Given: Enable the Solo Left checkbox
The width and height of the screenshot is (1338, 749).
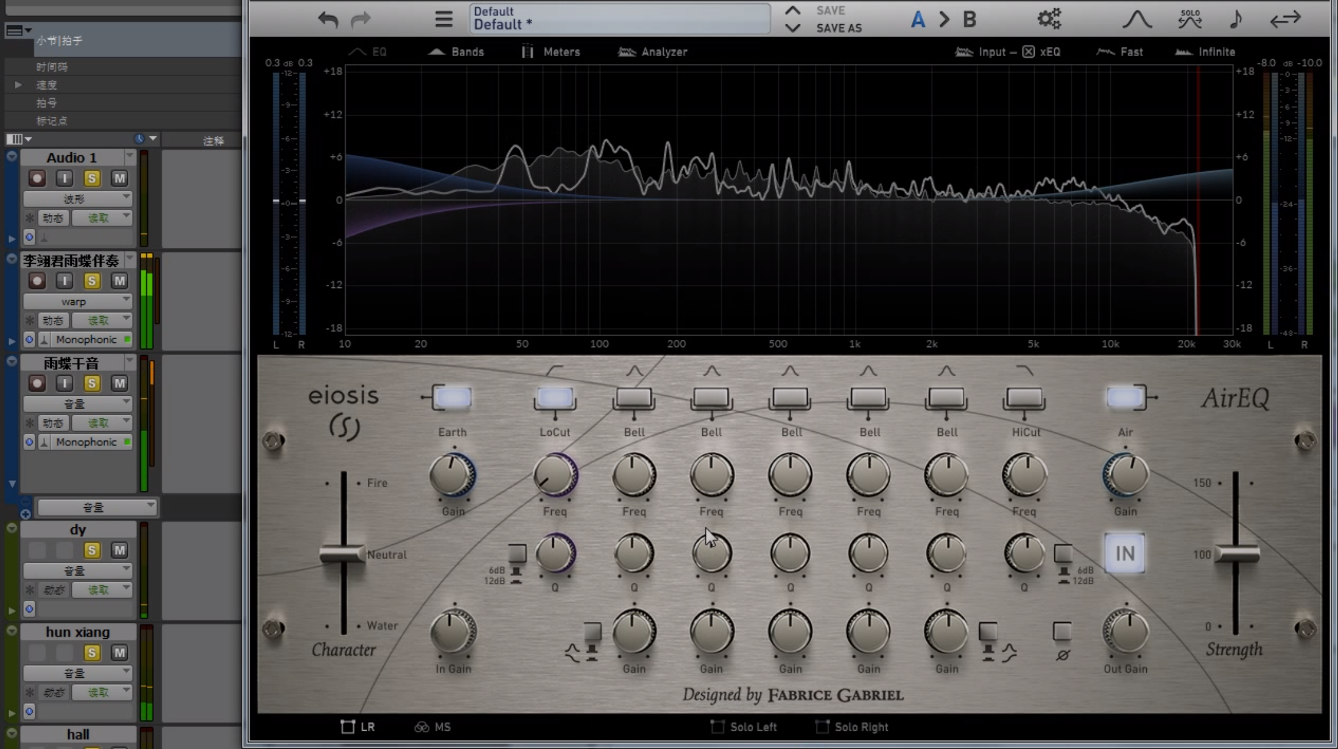Looking at the screenshot, I should coord(717,726).
